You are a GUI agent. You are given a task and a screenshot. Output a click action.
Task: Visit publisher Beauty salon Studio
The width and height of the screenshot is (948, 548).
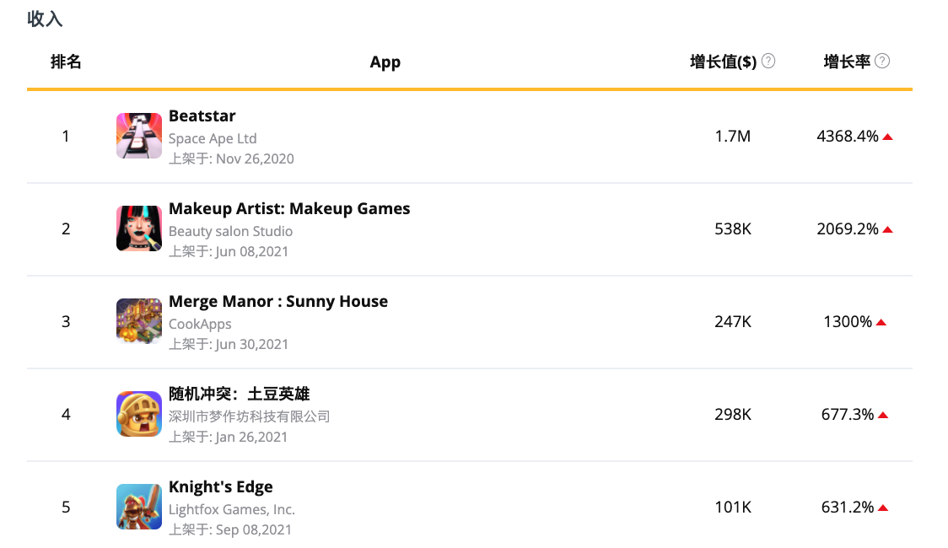tap(230, 231)
